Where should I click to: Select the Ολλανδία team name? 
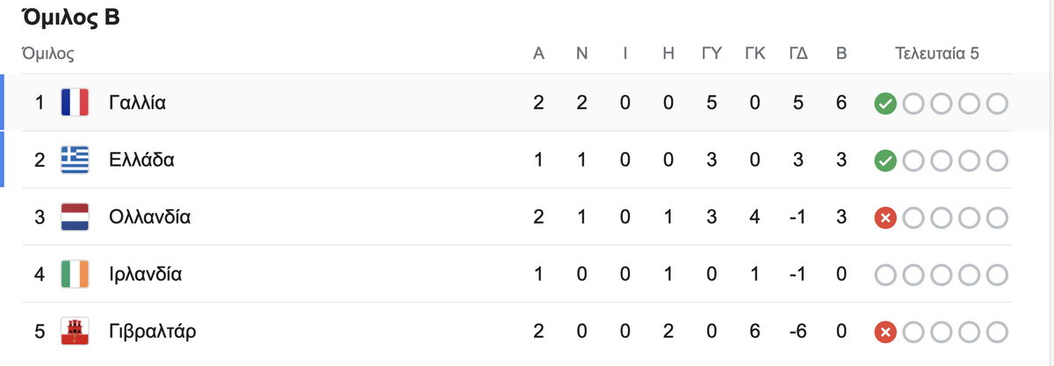149,217
